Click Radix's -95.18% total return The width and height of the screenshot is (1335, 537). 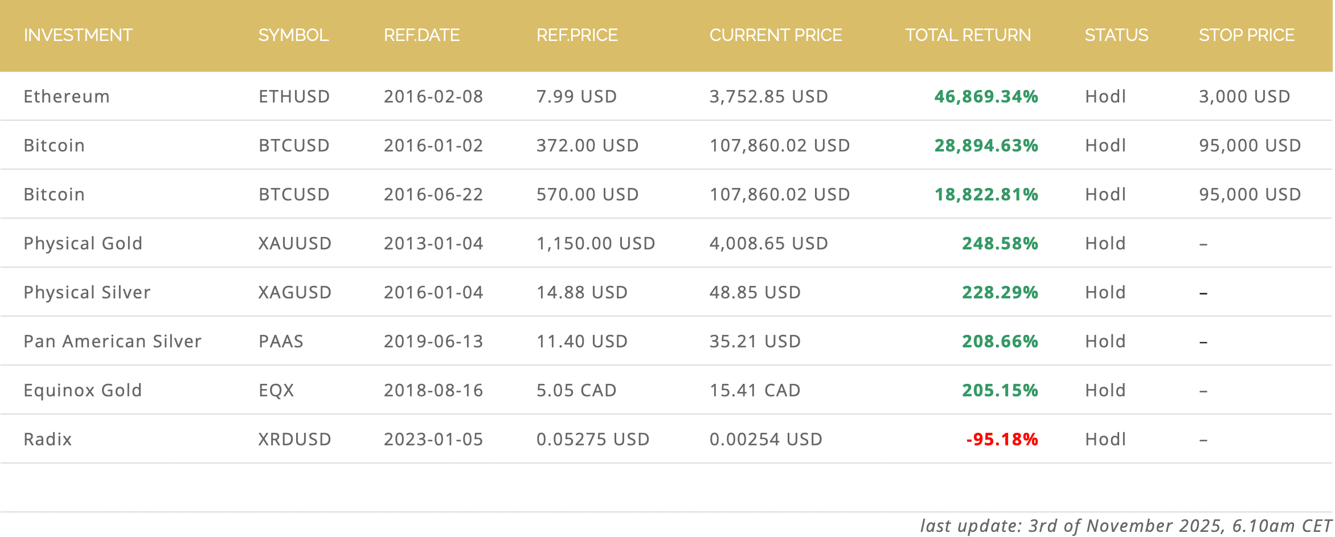pos(1002,439)
